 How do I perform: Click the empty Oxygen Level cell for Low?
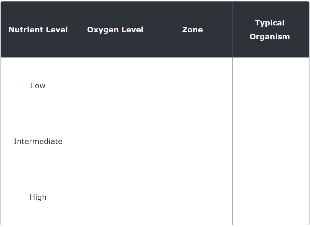click(x=116, y=85)
